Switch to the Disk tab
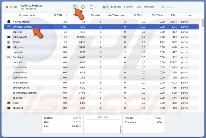Screen dimensions: 206x138 pyautogui.click(x=138, y=7)
